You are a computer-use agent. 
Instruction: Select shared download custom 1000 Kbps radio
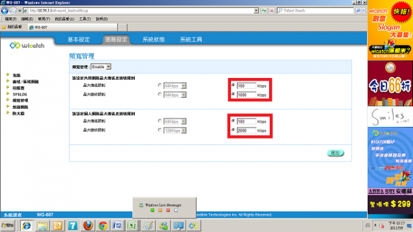coord(234,94)
